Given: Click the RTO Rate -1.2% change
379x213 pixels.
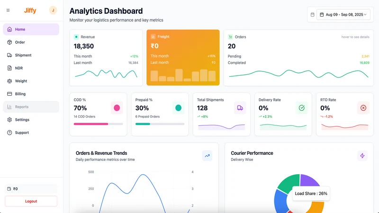Looking at the screenshot, I should coord(326,116).
